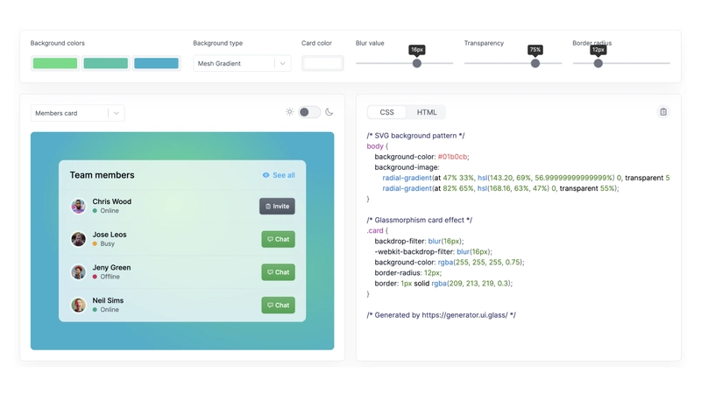Click Jeny Green's avatar

(x=78, y=272)
